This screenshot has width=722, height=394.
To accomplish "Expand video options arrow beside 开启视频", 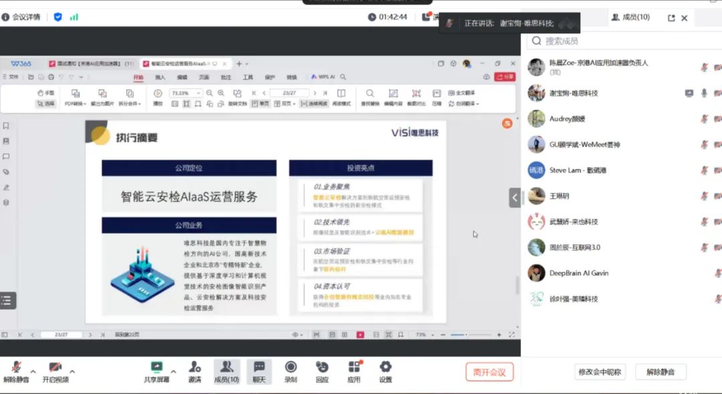I will pyautogui.click(x=72, y=371).
